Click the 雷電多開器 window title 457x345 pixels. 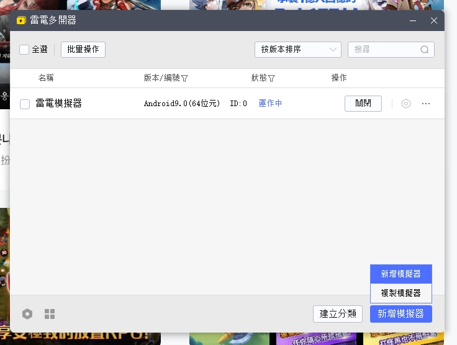tap(53, 20)
